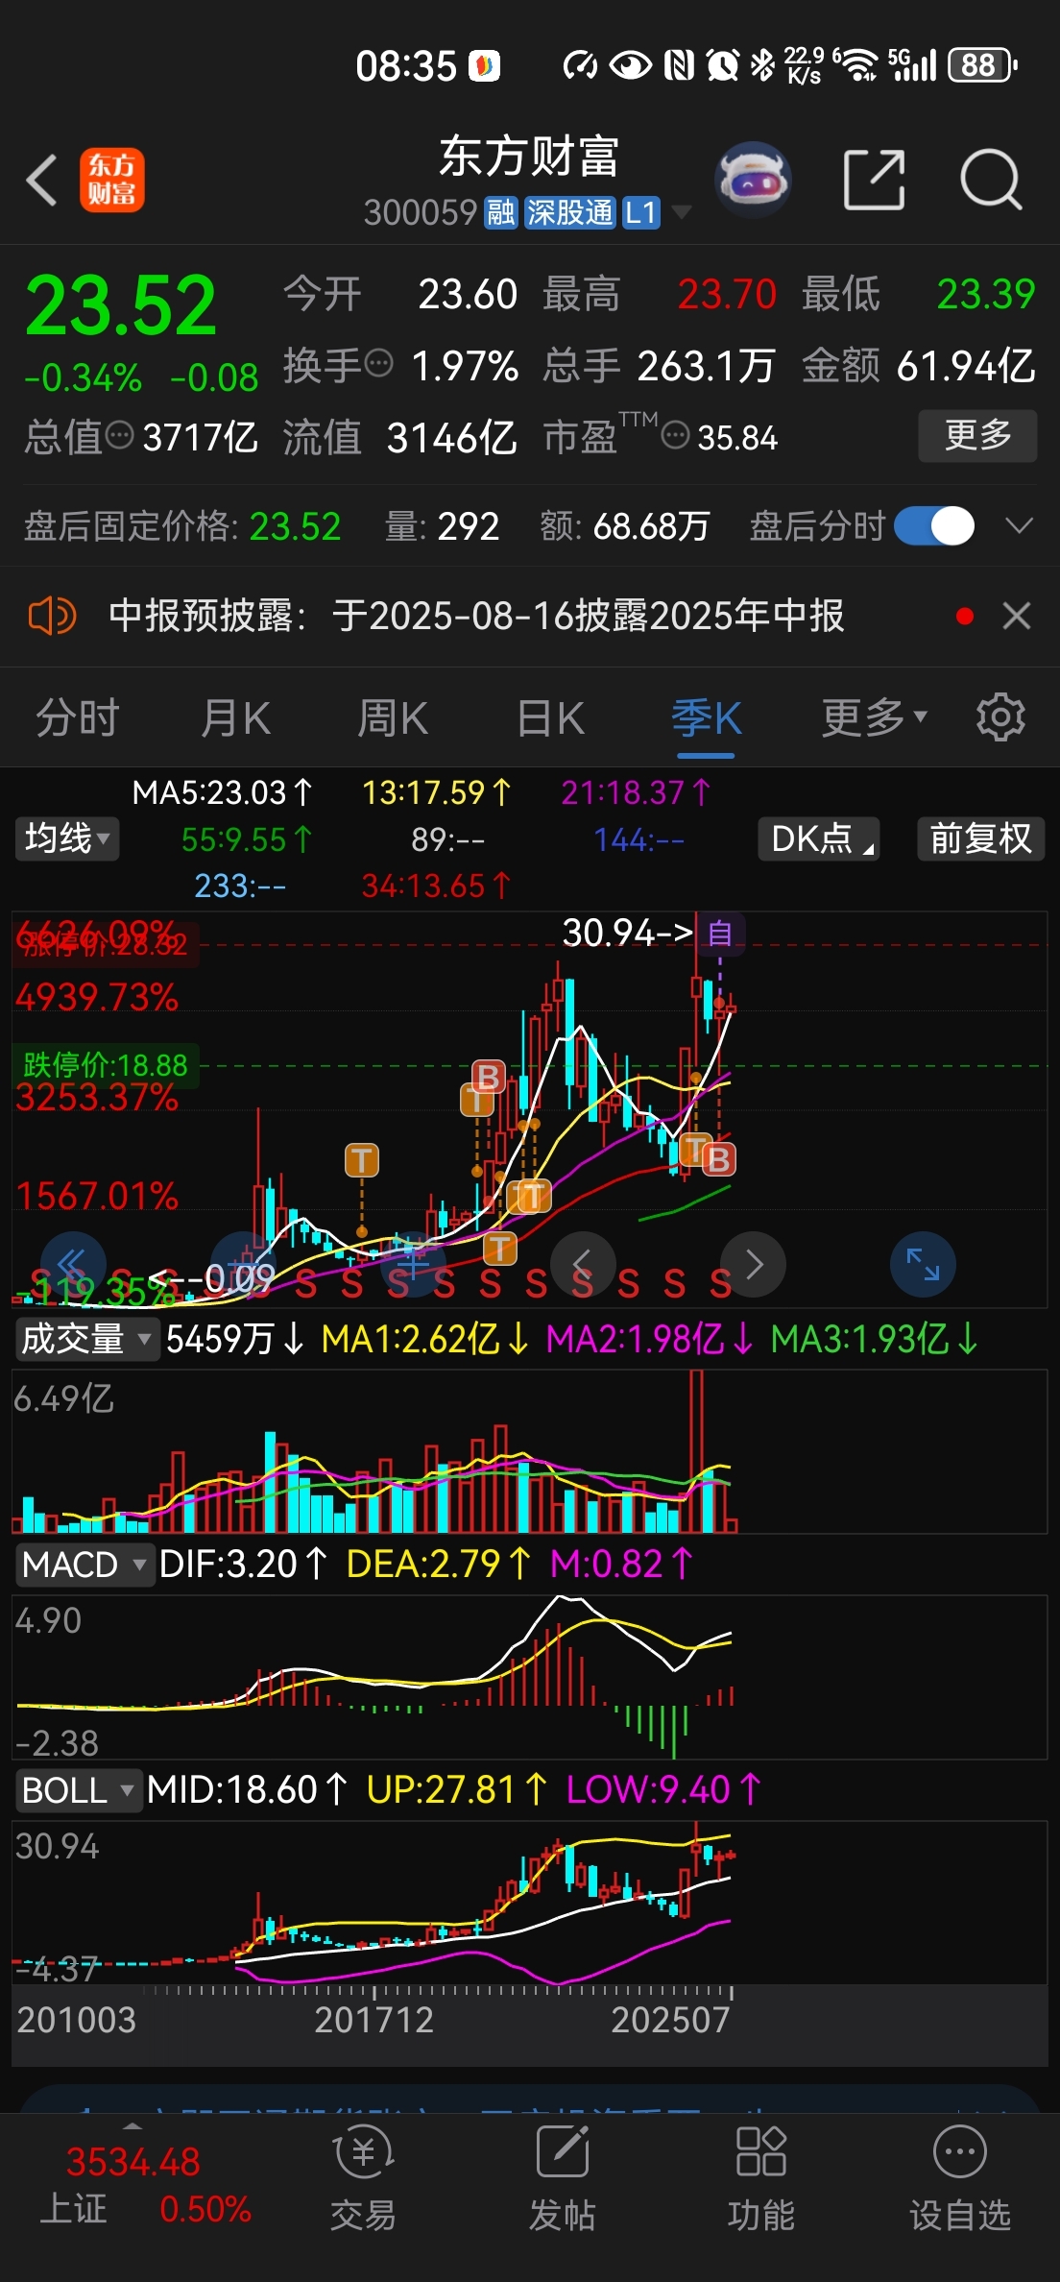
Task: Tap the 总手 263.1万 value
Action: pyautogui.click(x=706, y=365)
